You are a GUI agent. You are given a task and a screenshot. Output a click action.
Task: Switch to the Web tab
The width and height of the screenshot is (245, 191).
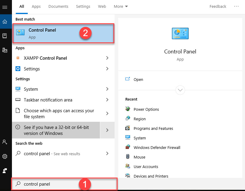point(102,6)
